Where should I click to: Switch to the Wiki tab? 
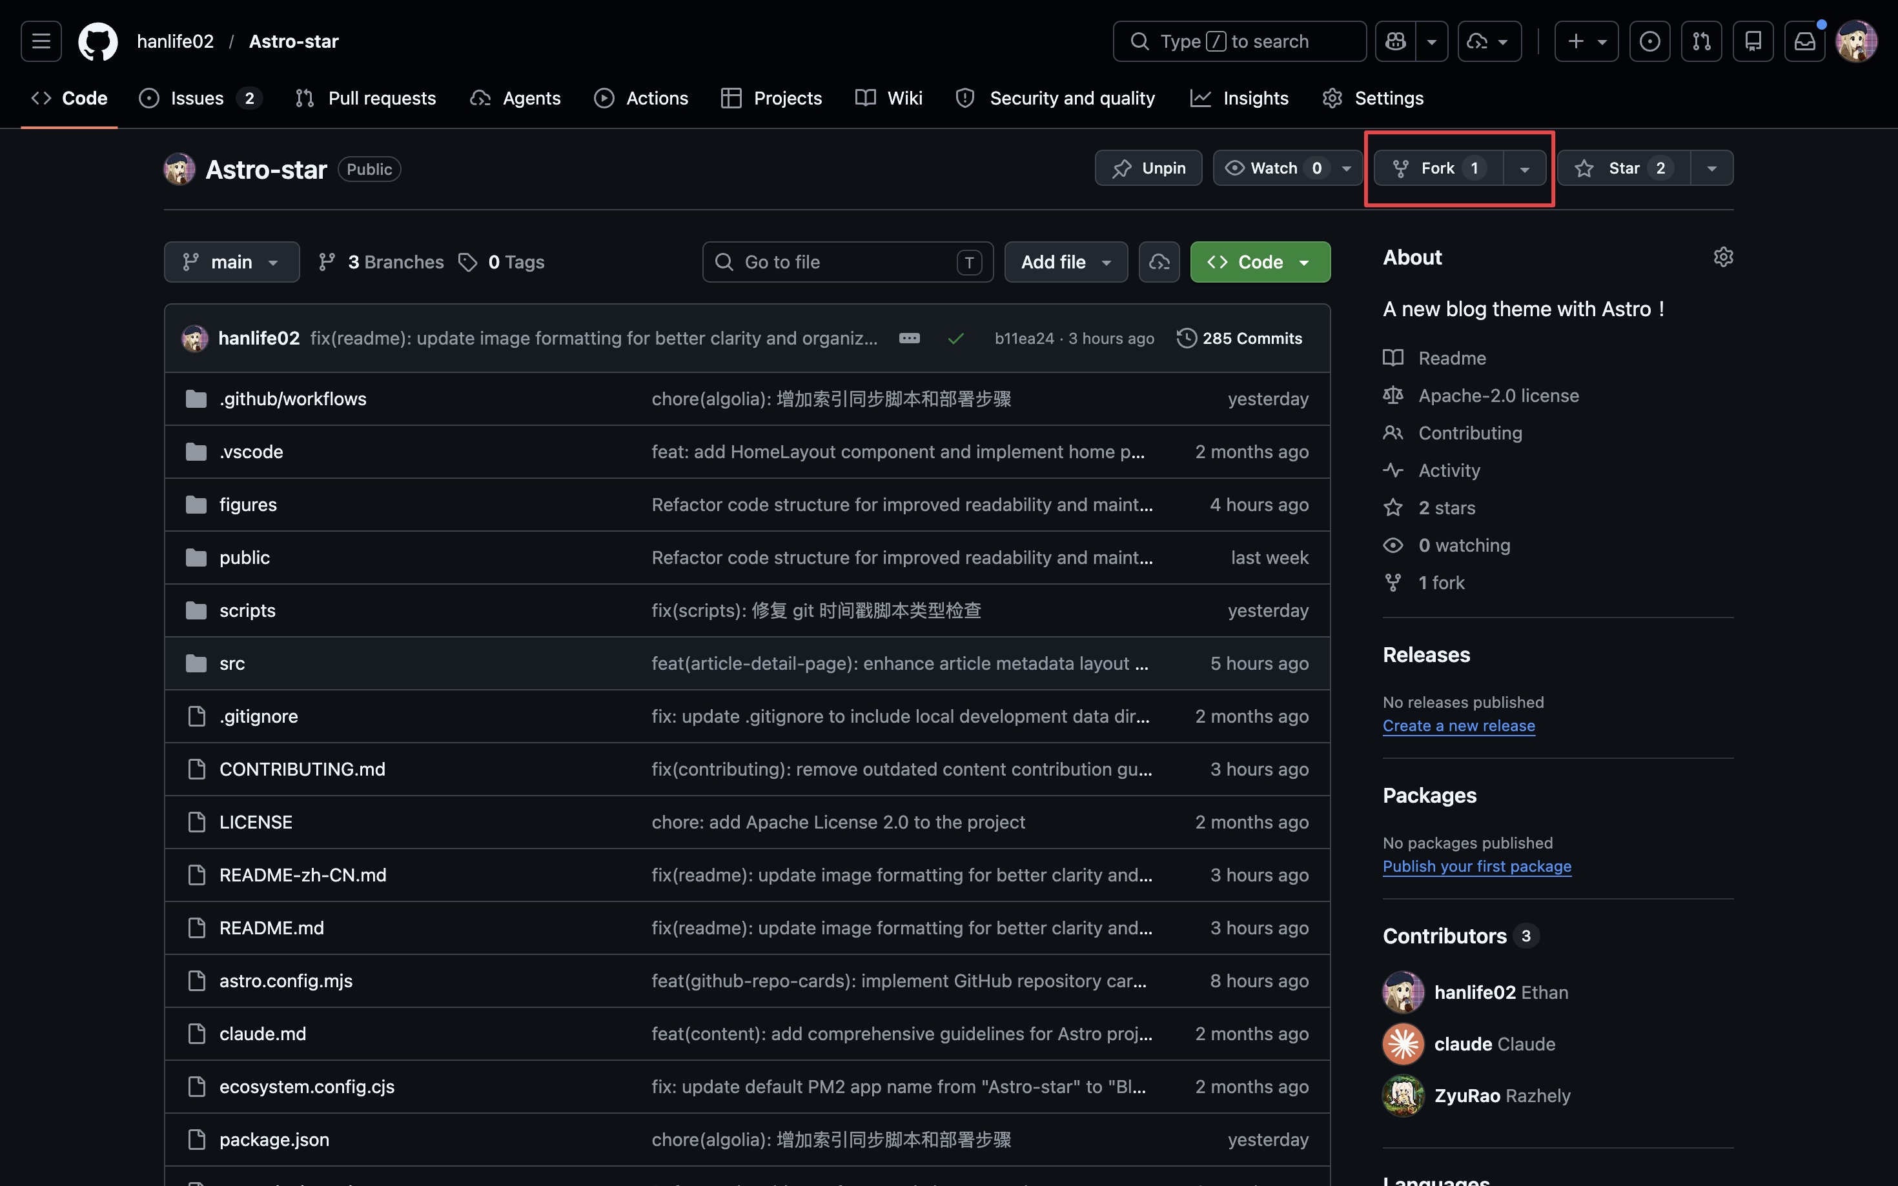click(x=889, y=98)
